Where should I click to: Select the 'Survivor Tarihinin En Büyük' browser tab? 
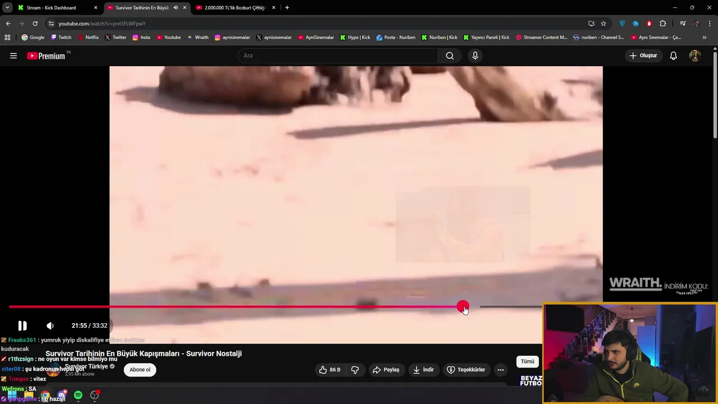[141, 8]
